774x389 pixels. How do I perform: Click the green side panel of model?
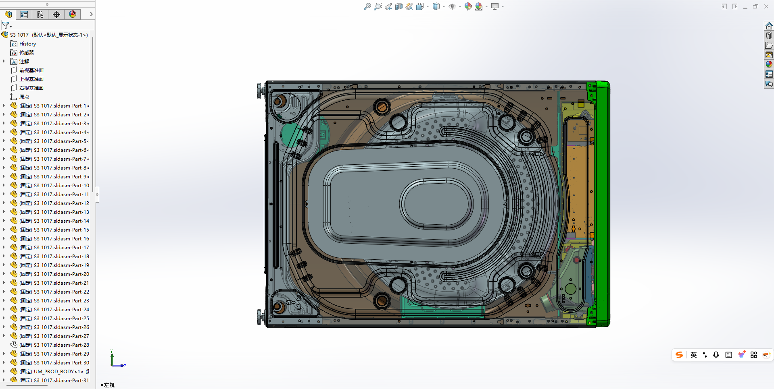click(603, 203)
